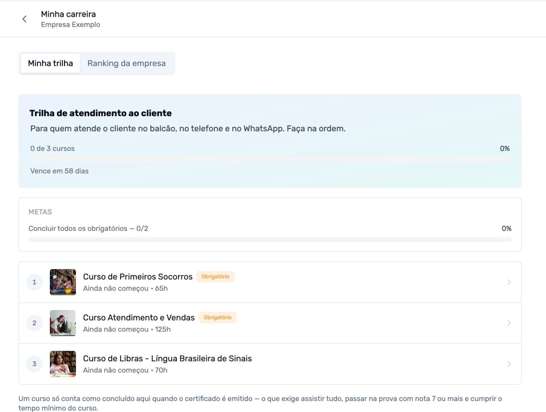Click 'Ainda não começou • 125h' text
This screenshot has width=546, height=412.
click(x=127, y=329)
